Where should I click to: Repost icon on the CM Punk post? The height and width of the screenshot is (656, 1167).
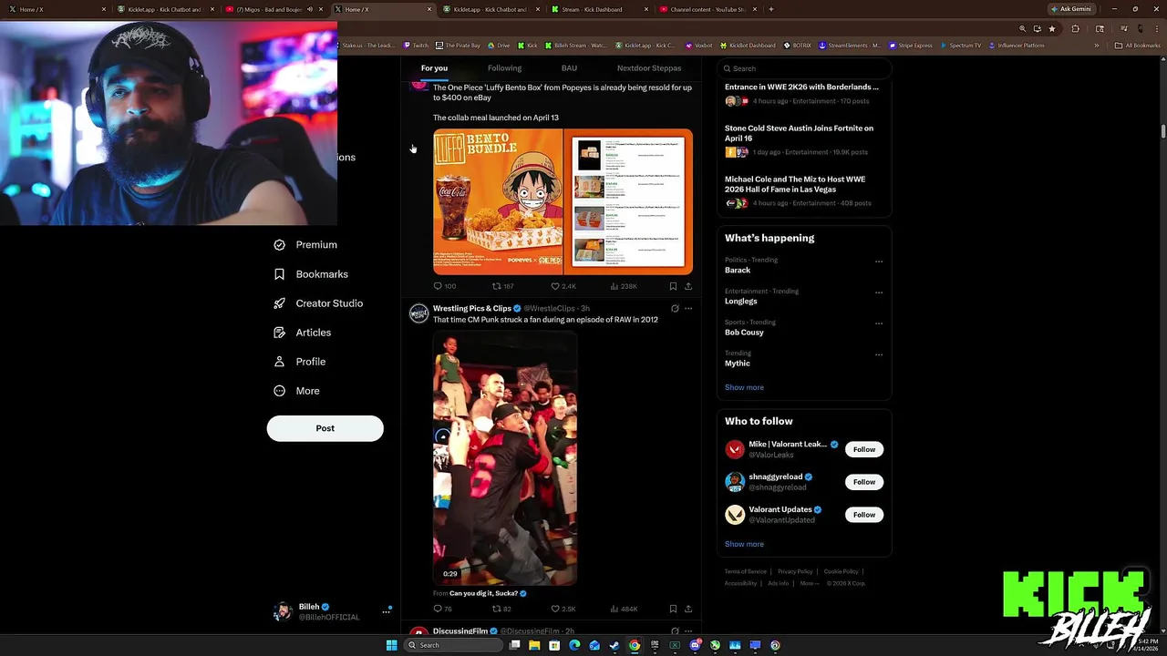pyautogui.click(x=497, y=609)
